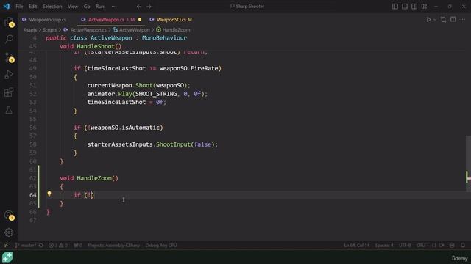Click weaponSO.FireRate on line 49
This screenshot has height=264, width=471.
(x=188, y=68)
